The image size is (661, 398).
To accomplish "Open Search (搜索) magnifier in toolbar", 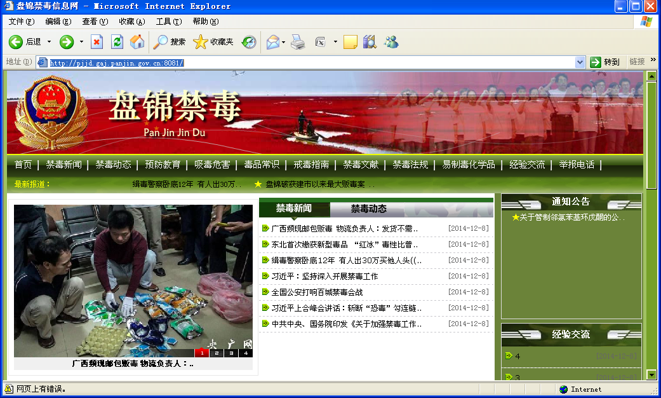I will [x=170, y=42].
